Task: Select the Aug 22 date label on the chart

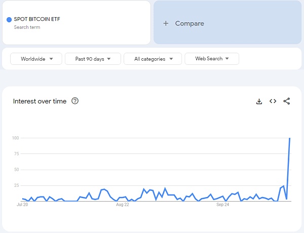Action: (123, 205)
